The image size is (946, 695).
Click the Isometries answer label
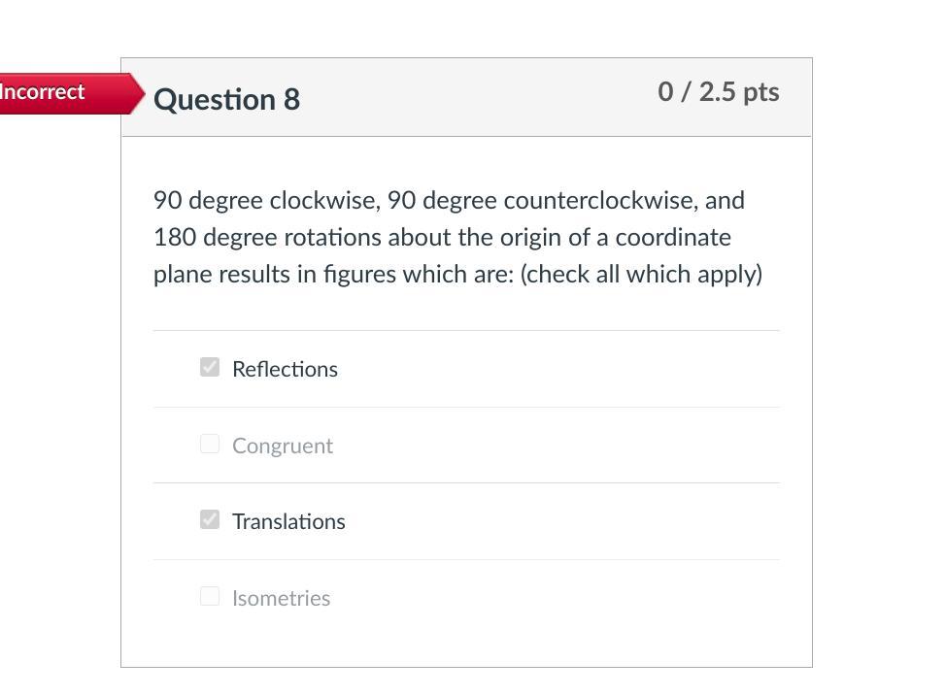[281, 598]
